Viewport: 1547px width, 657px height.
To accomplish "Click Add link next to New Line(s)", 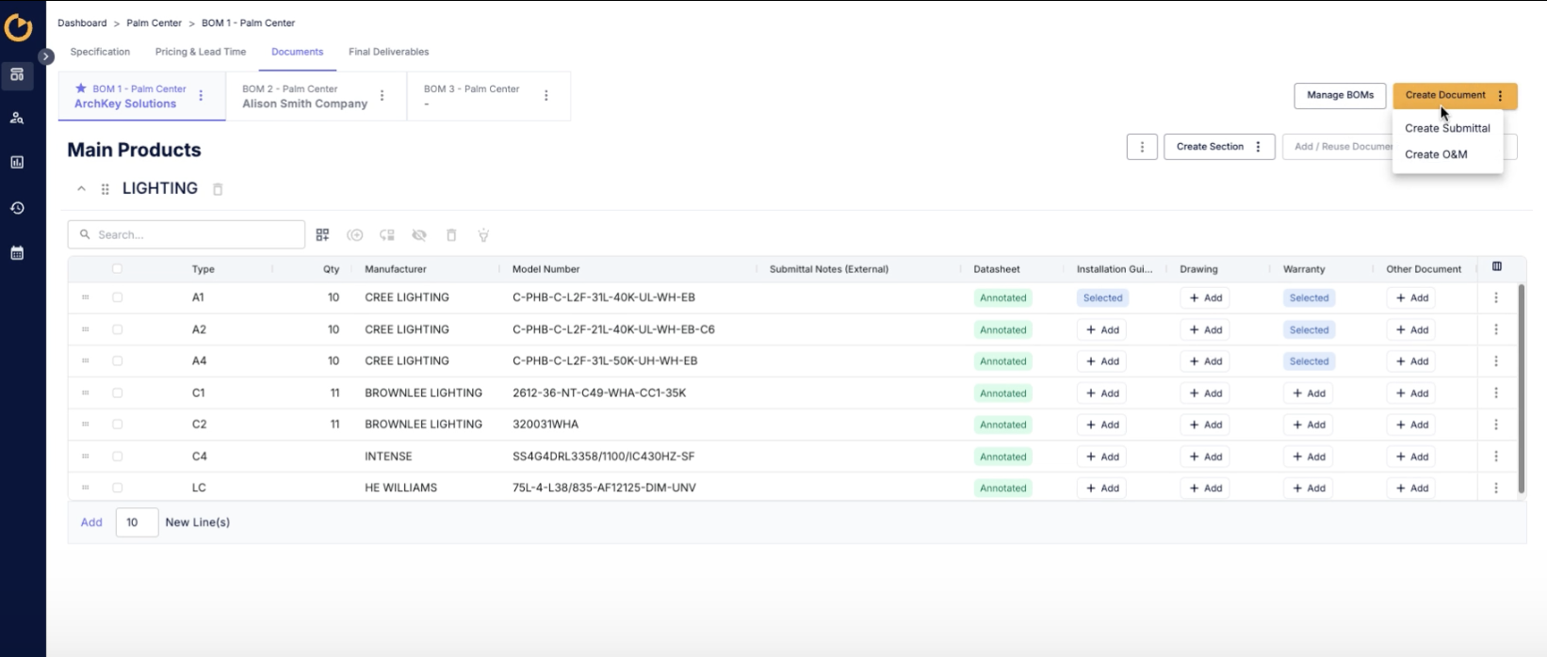I will 91,522.
